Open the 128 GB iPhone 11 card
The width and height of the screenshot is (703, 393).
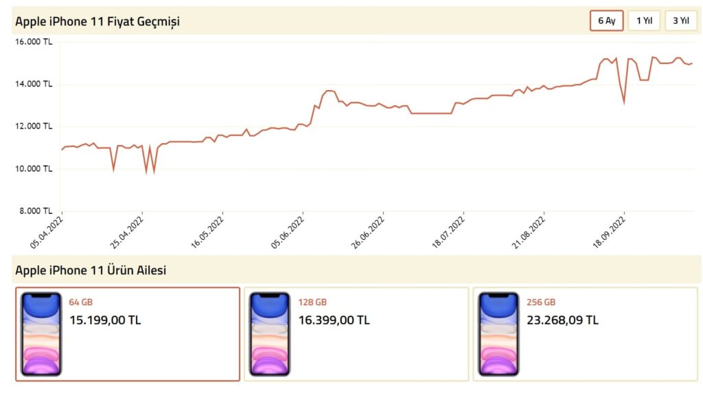click(x=356, y=334)
